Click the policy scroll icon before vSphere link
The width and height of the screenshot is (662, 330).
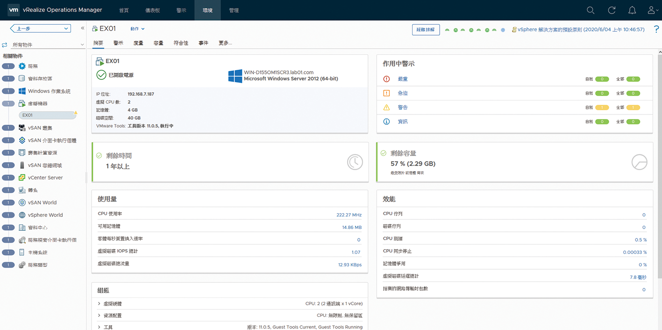[x=514, y=29]
